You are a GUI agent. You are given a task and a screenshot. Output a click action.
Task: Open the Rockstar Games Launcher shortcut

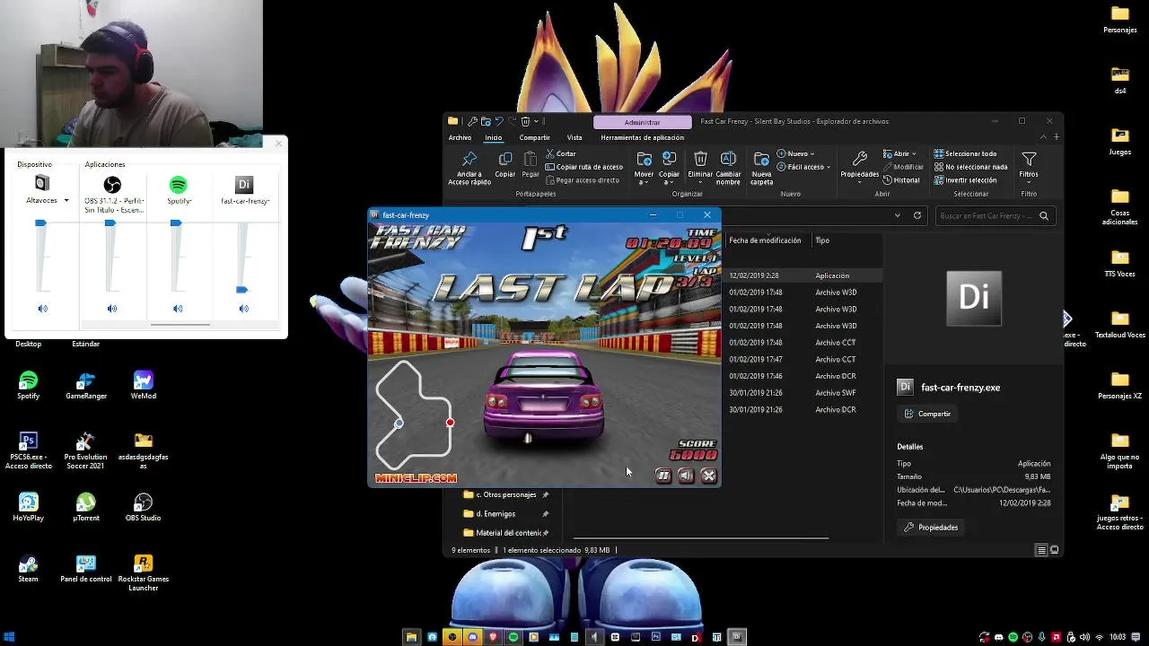point(144,572)
